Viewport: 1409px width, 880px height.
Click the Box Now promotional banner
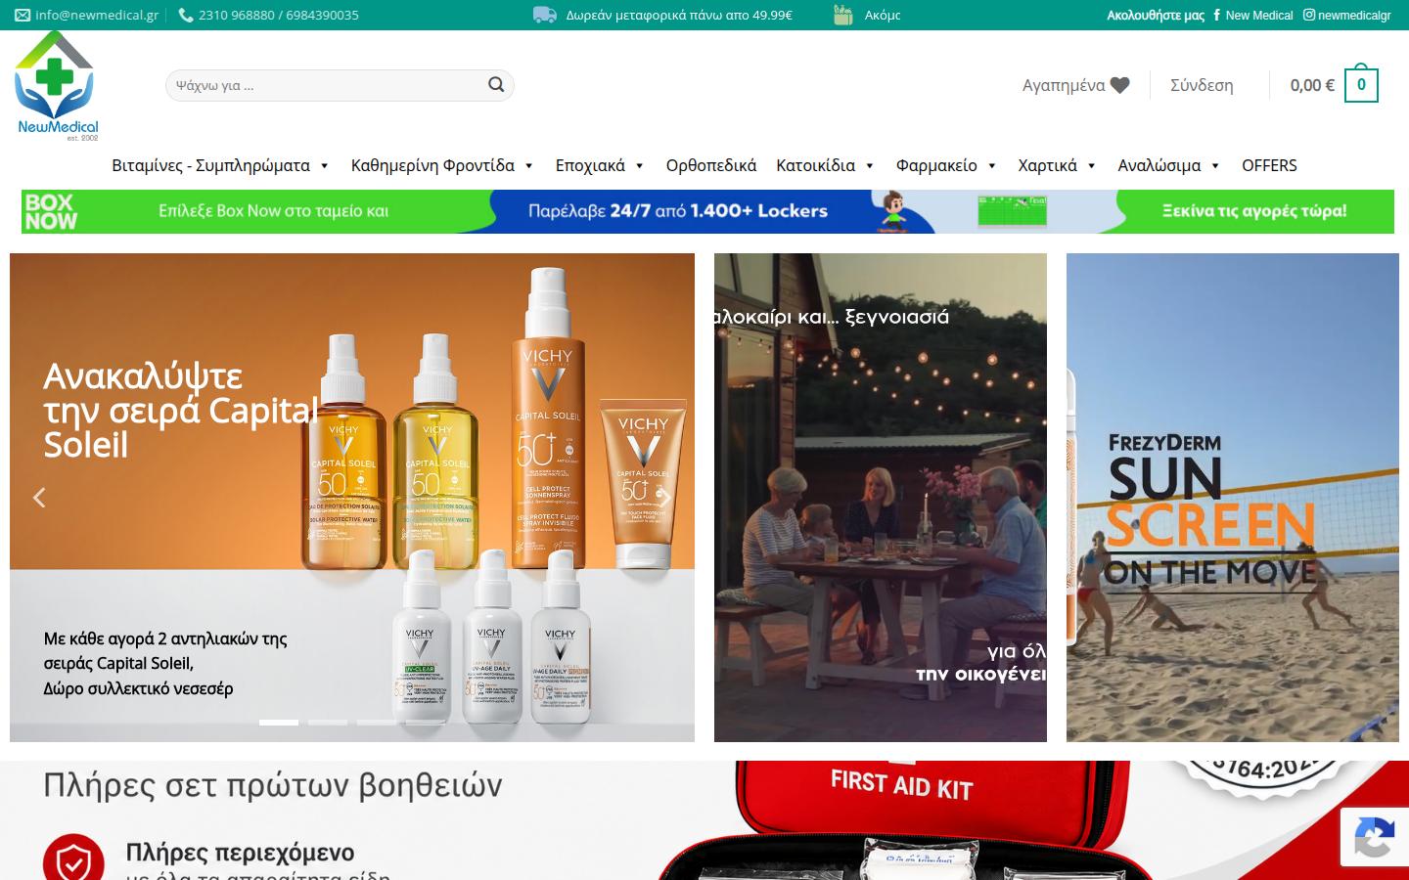707,211
